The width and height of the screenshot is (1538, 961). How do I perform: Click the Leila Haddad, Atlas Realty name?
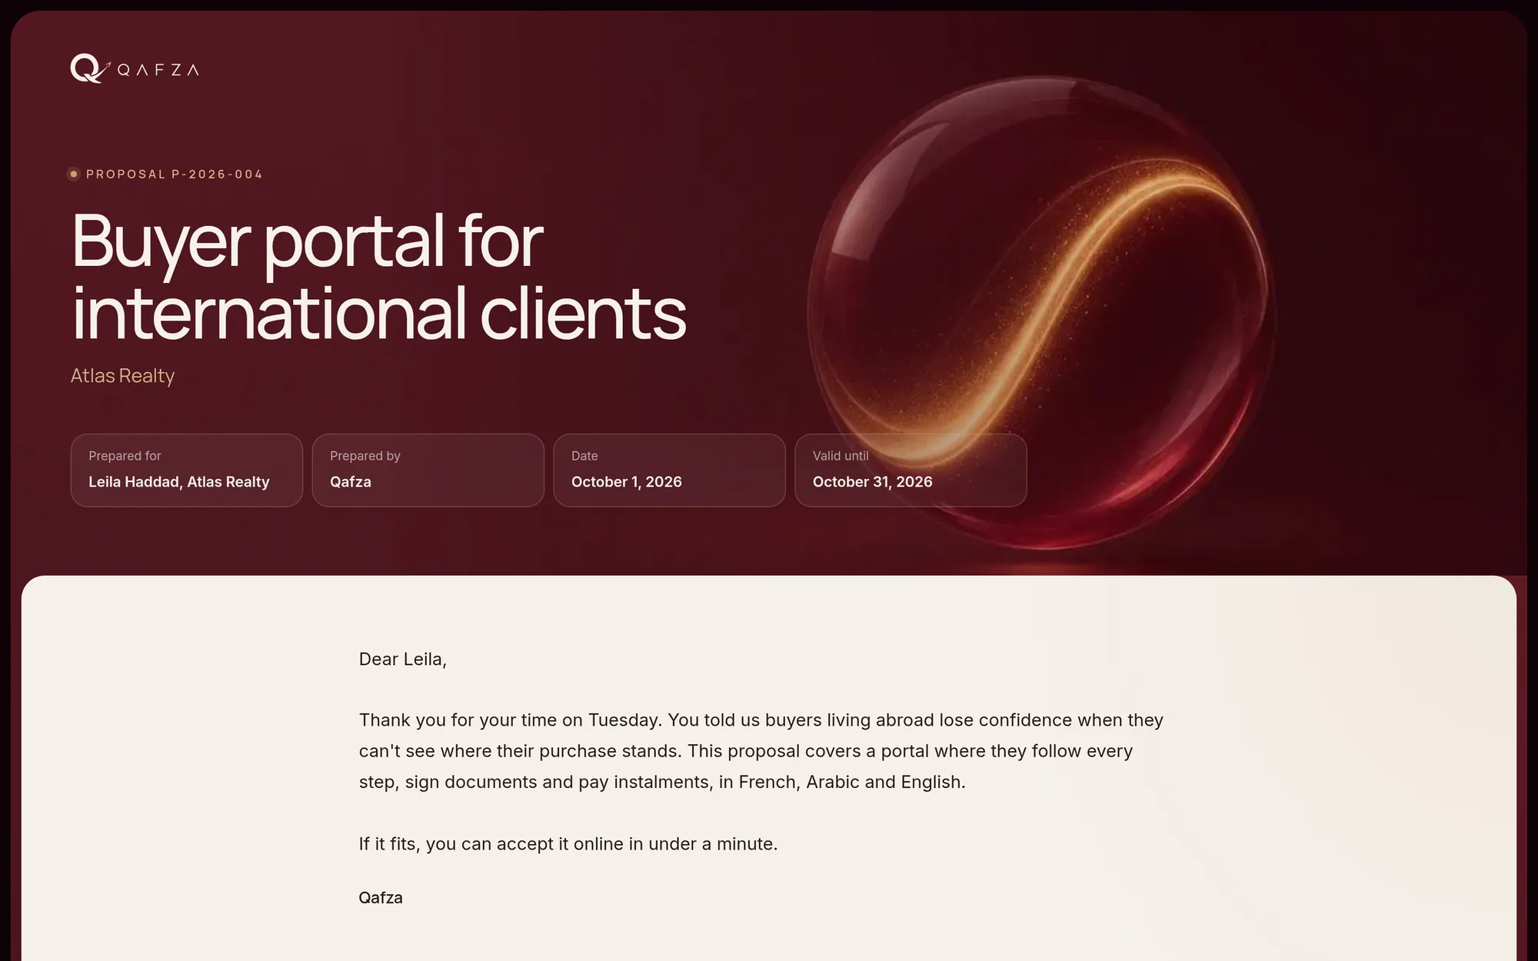[x=179, y=481]
